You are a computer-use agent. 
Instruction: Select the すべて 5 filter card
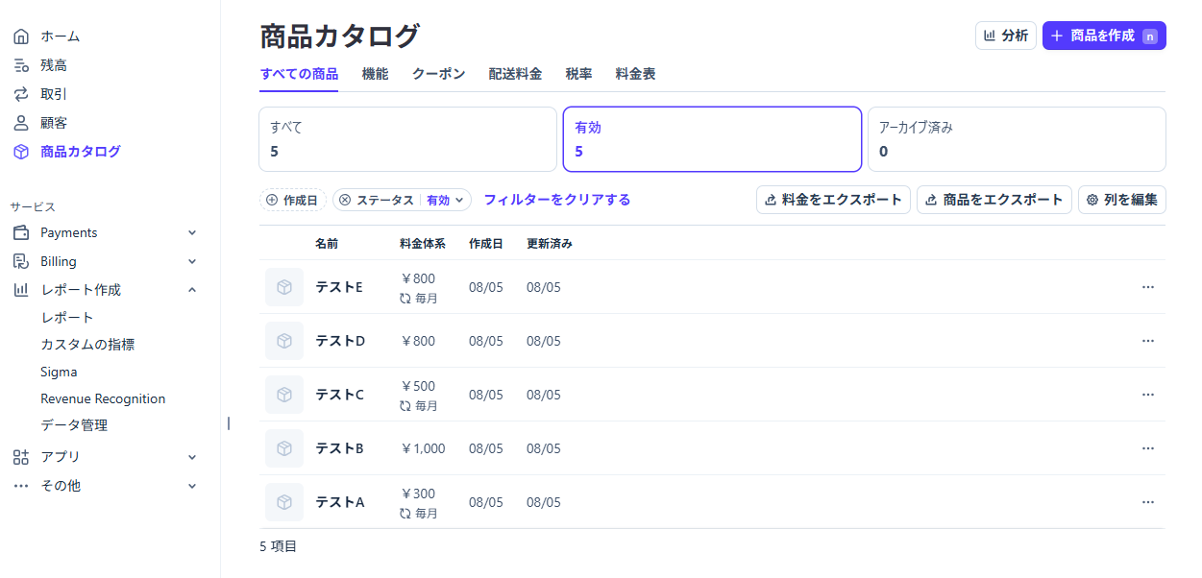408,139
